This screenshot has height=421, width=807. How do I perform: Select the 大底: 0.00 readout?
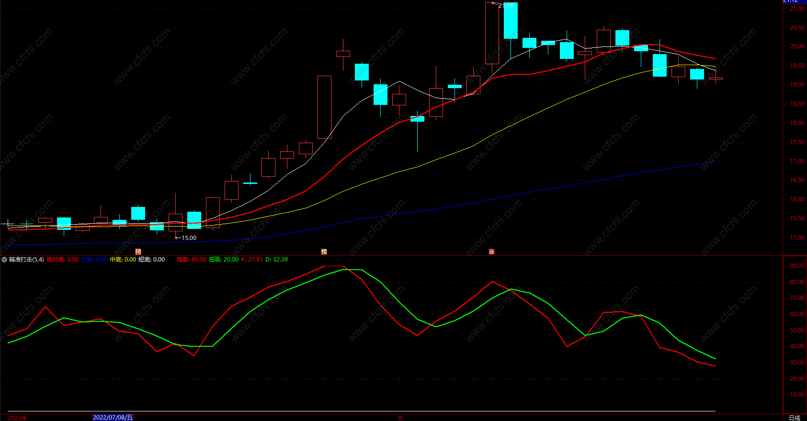point(94,260)
